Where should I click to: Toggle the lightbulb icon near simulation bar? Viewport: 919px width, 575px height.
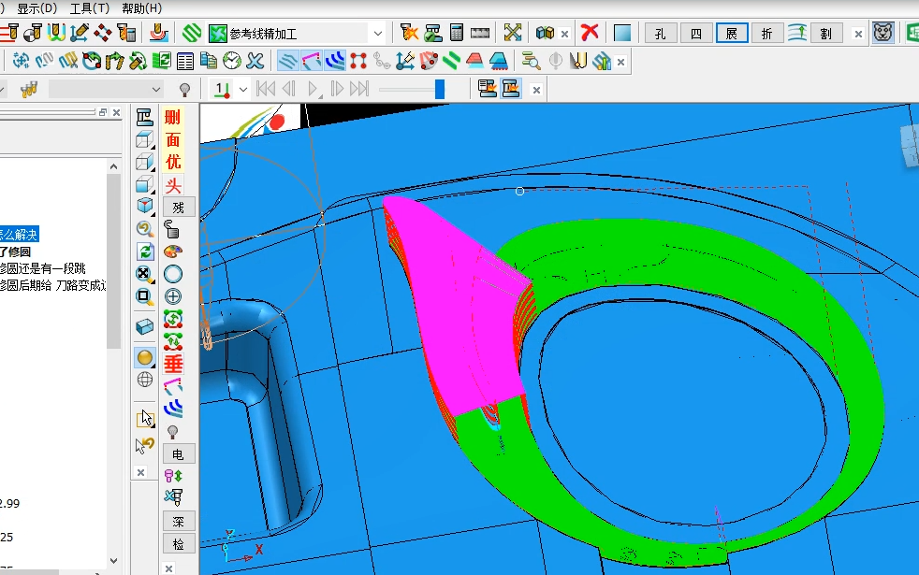184,90
